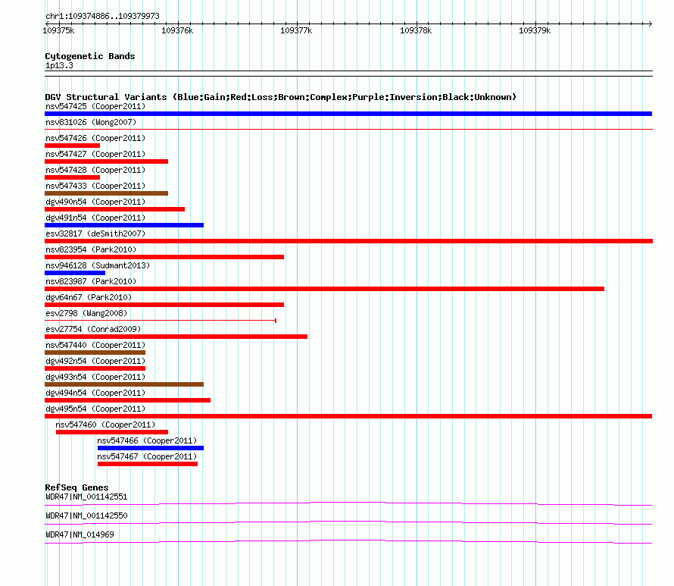The height and width of the screenshot is (586, 674).
Task: Click the esv32817 (deSmith2007) label
Action: point(95,233)
